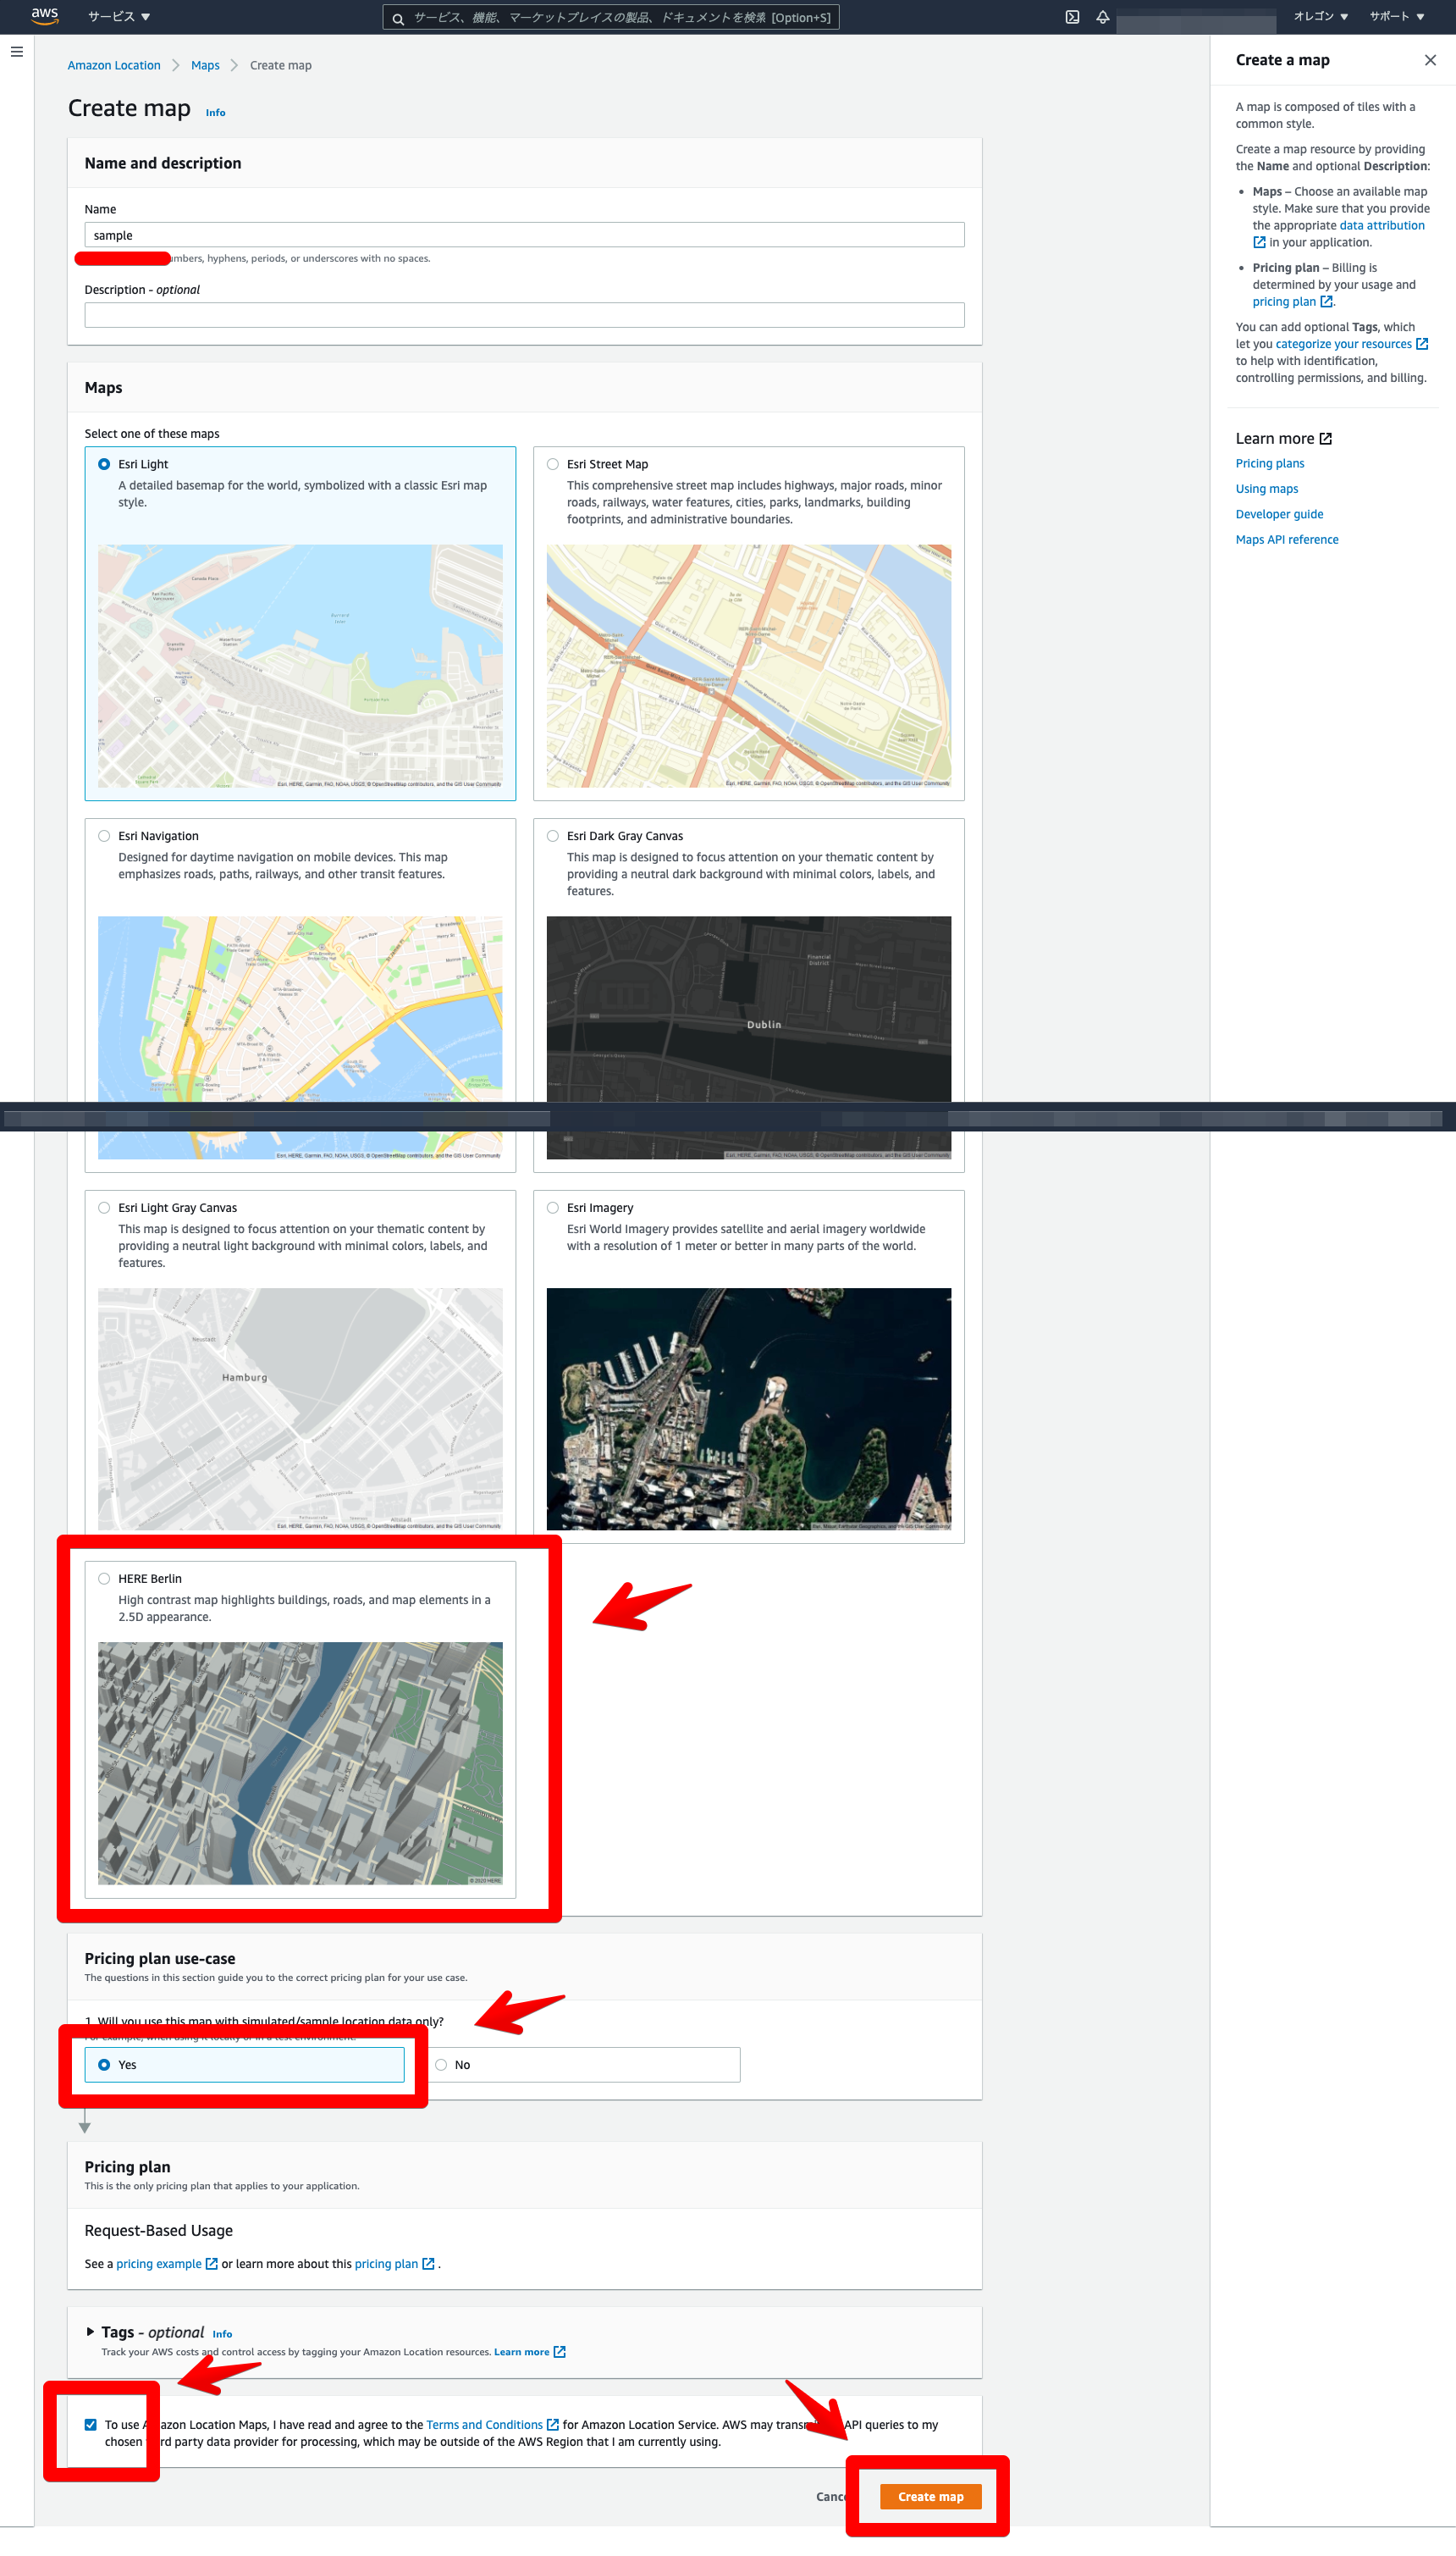1456x2556 pixels.
Task: Open the pricing example external link icon
Action: (x=210, y=2263)
